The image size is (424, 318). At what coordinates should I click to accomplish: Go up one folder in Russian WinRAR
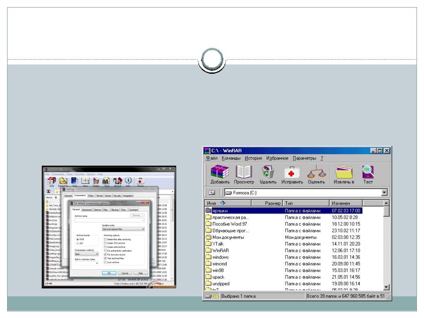pyautogui.click(x=212, y=193)
